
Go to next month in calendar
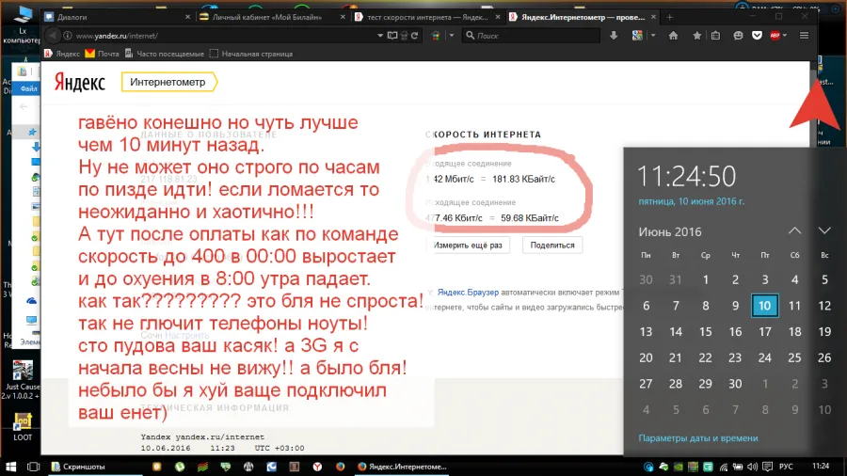(824, 231)
